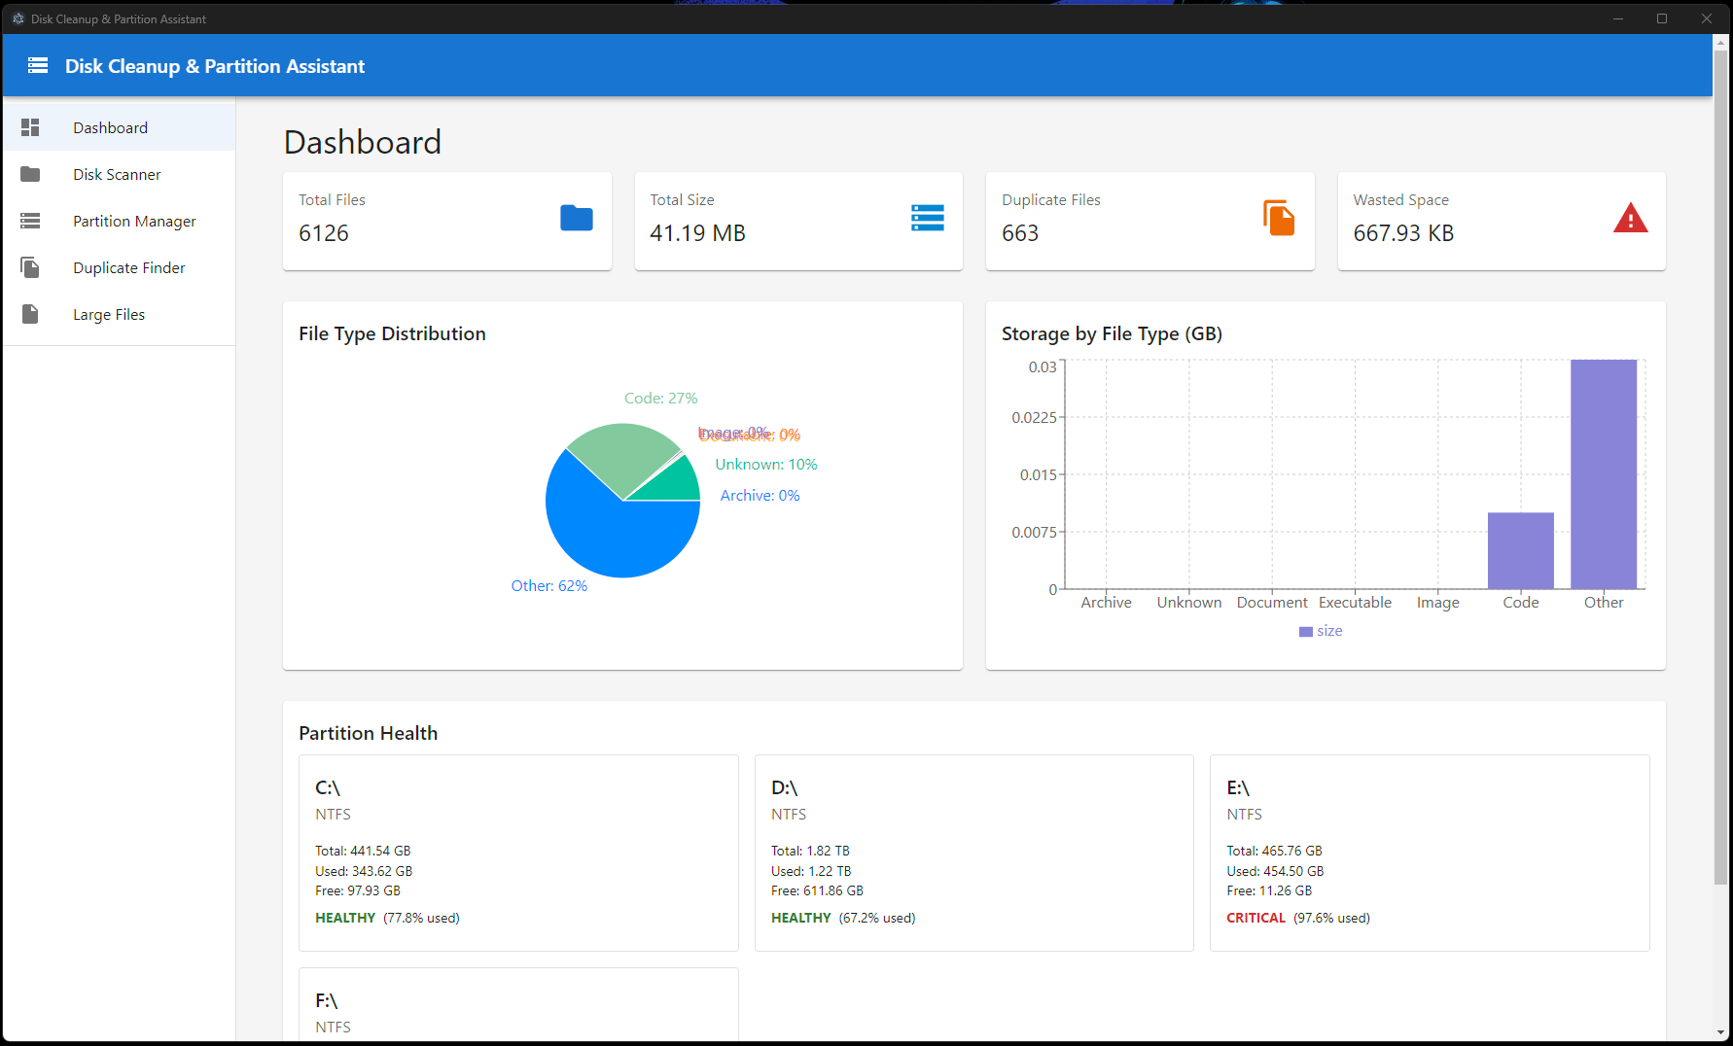The width and height of the screenshot is (1733, 1046).
Task: Navigate to Large Files
Action: tap(109, 314)
